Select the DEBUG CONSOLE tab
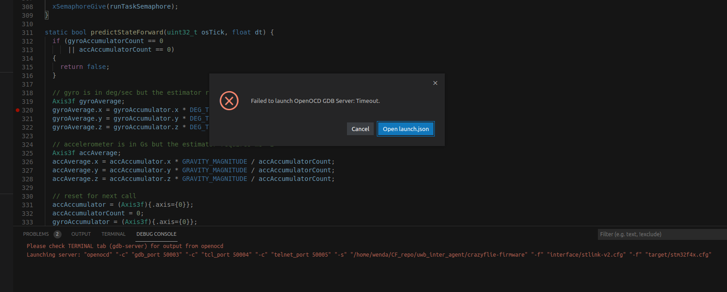 click(x=156, y=234)
